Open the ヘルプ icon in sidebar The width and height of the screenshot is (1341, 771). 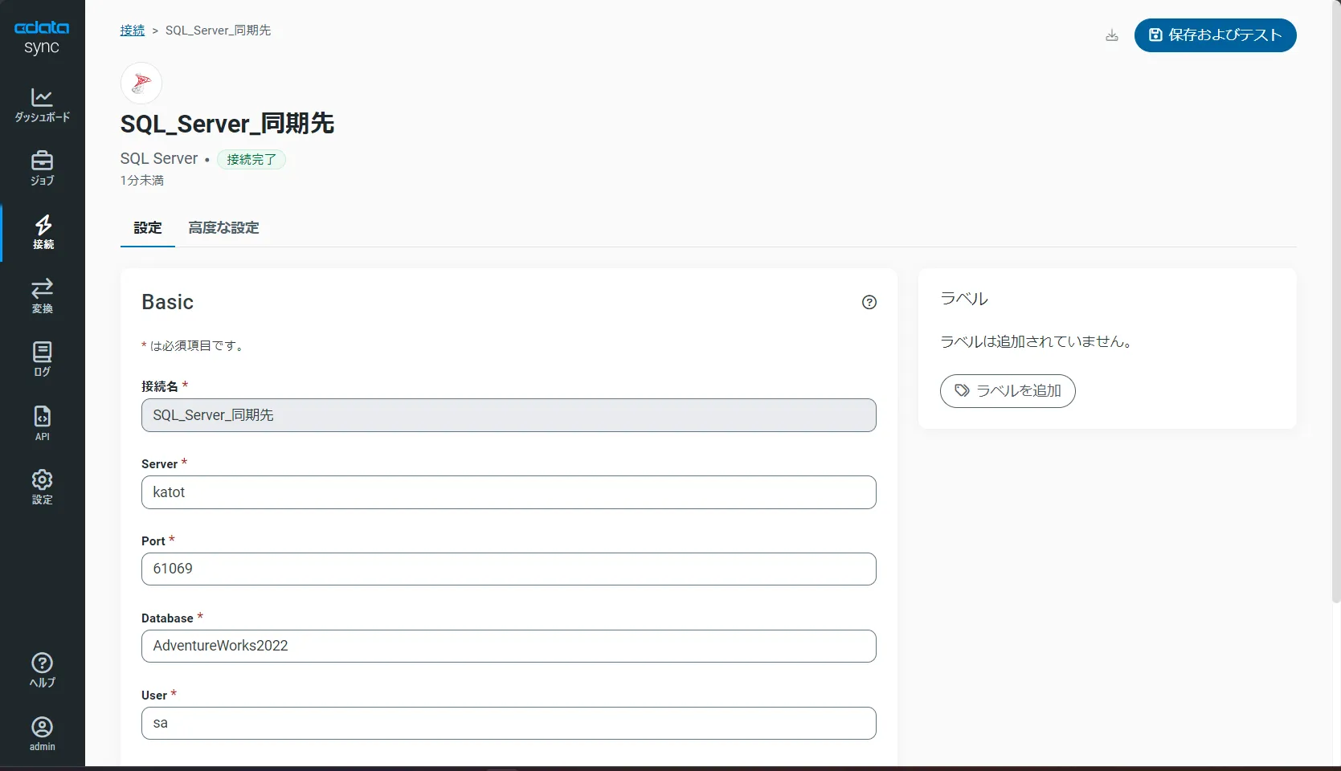click(42, 669)
